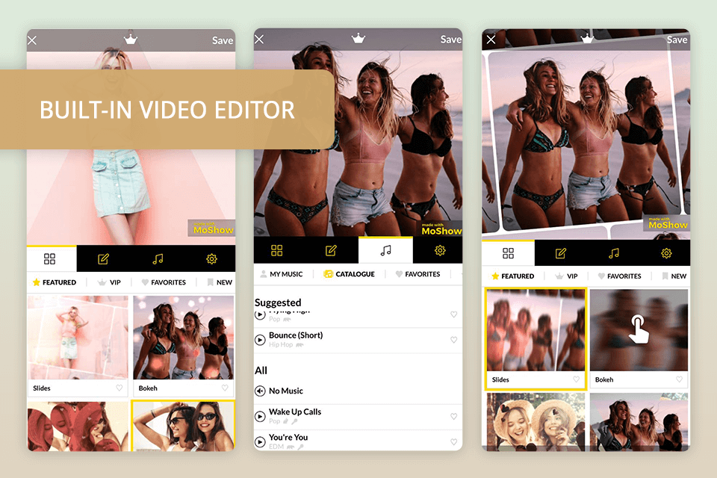Select the Featured filter on right phone
This screenshot has height=478, width=717.
(x=512, y=276)
